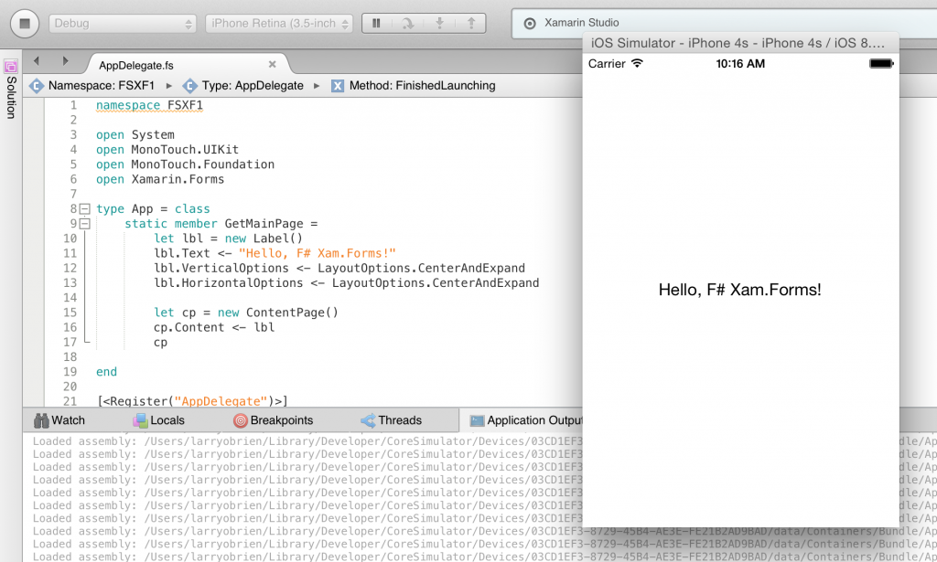Screen dimensions: 937x562
Task: Click line number 14 in the gutter
Action: click(x=70, y=298)
